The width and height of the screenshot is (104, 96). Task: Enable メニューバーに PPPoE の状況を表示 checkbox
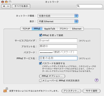tap(40, 81)
